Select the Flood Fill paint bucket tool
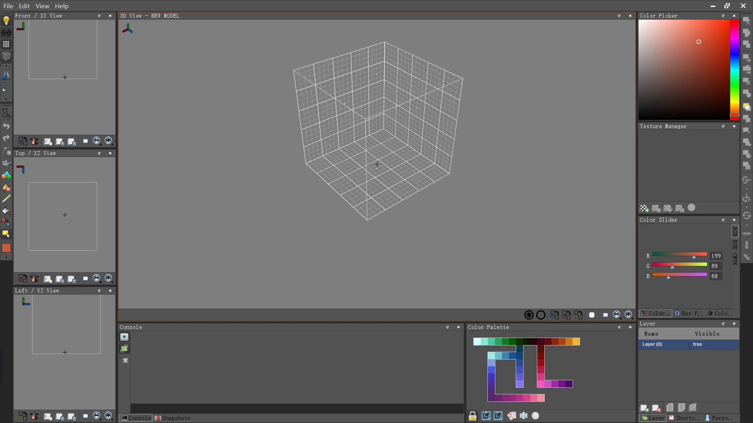The width and height of the screenshot is (753, 423). (6, 211)
